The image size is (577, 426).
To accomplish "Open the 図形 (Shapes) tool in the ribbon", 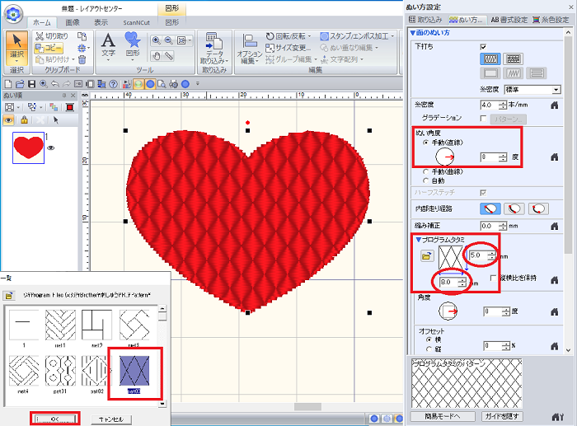I will 133,44.
